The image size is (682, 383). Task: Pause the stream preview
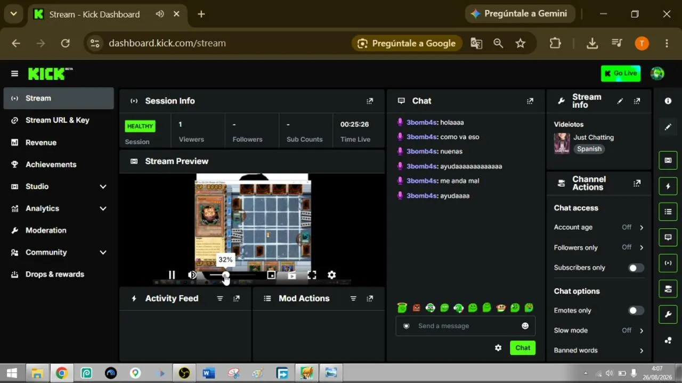pos(172,275)
